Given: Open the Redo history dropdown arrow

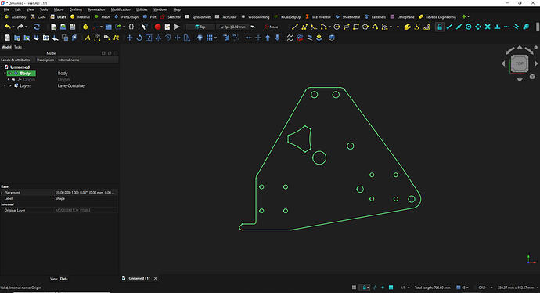Looking at the screenshot, I should (x=26, y=27).
